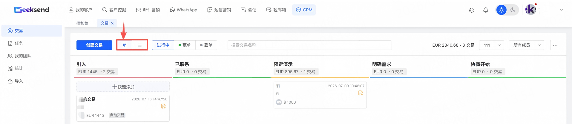Filter deals by 赢单 status
The width and height of the screenshot is (572, 124).
185,45
